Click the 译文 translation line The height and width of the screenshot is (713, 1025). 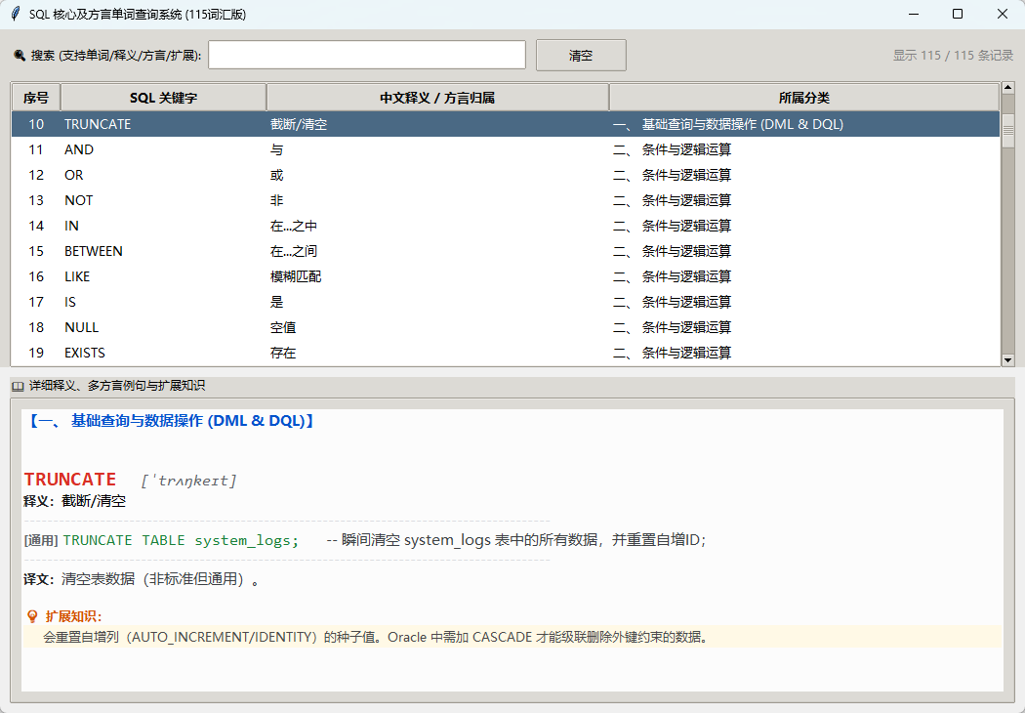pos(142,579)
